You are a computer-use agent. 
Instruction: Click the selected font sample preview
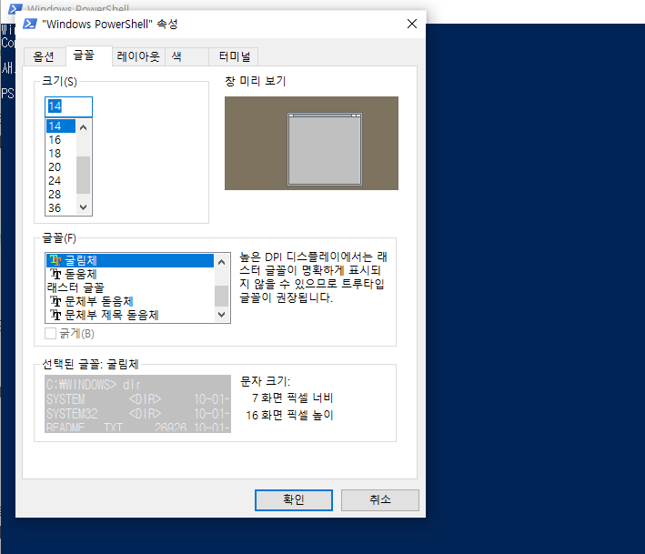(x=137, y=404)
